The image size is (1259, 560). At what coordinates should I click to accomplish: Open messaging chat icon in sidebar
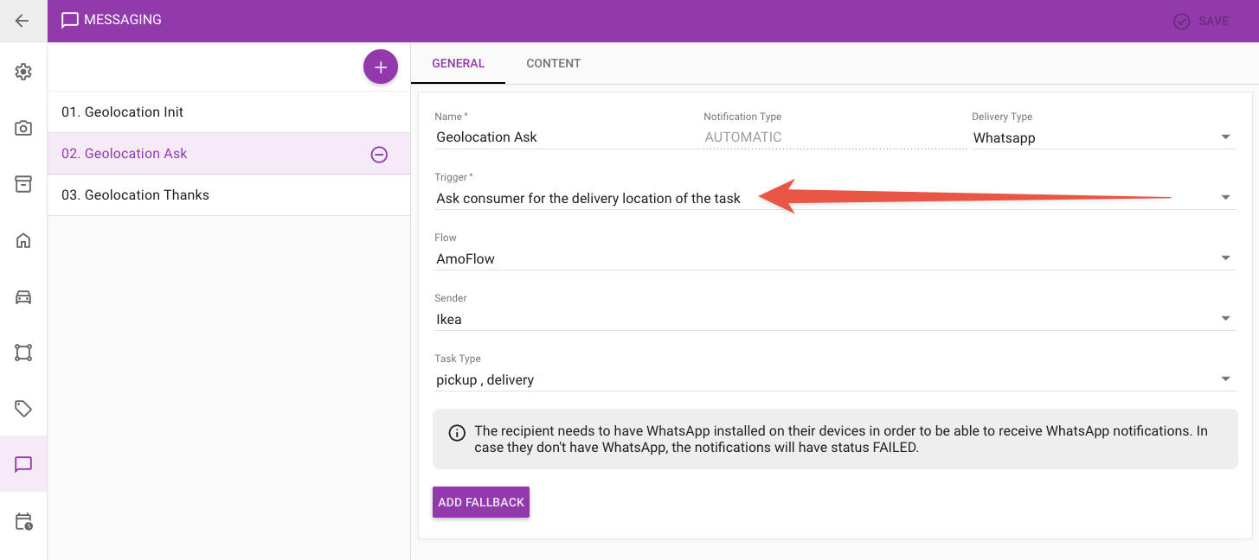23,464
